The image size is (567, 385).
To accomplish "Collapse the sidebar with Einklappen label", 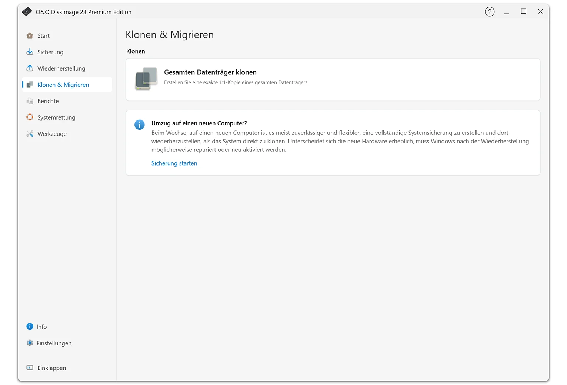I will point(52,368).
